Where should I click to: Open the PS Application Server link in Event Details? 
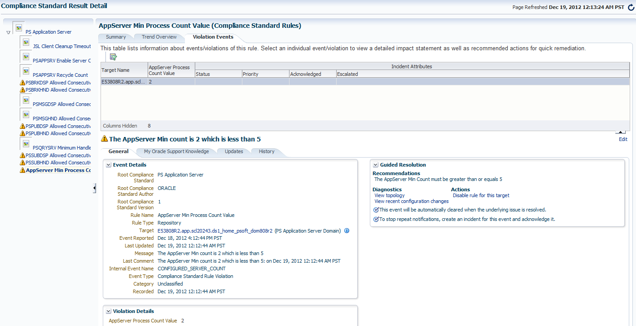(180, 175)
